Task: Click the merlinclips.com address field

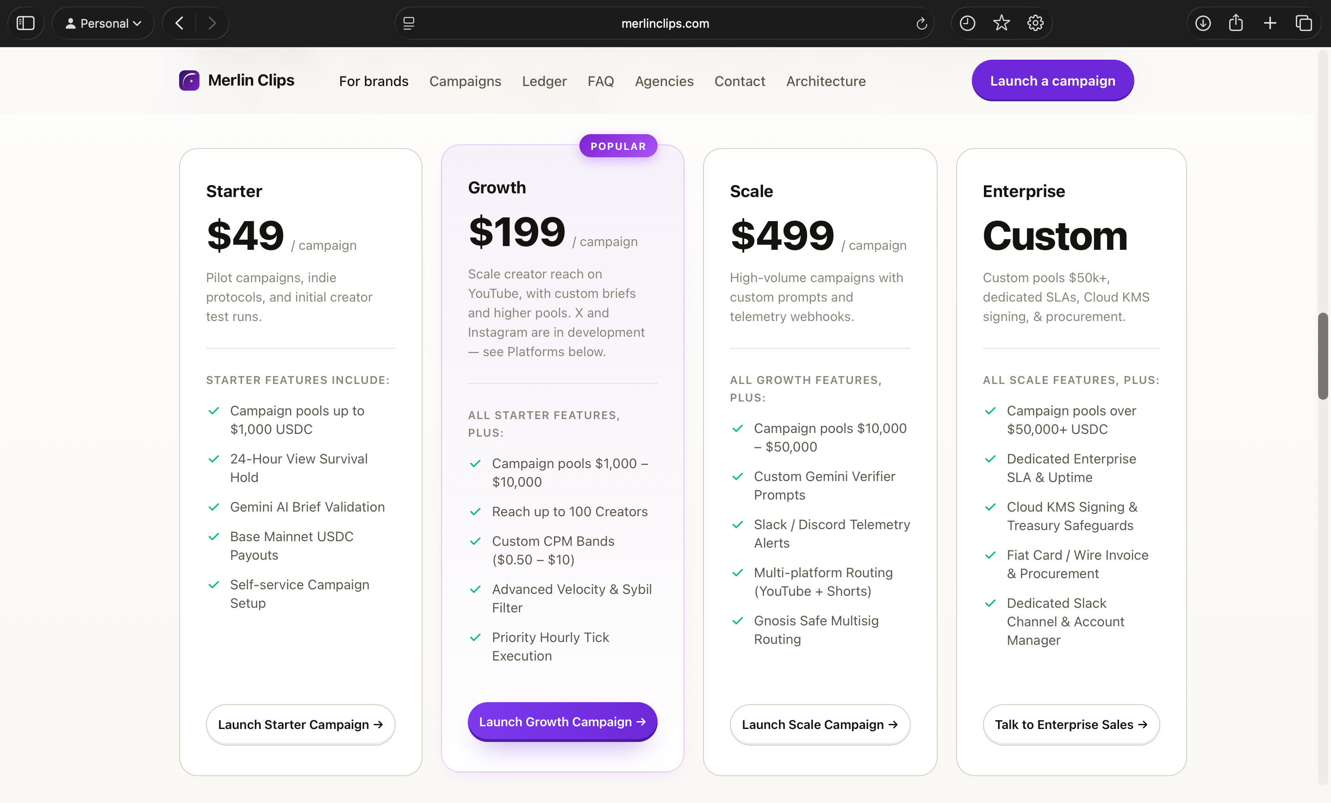Action: click(x=665, y=23)
